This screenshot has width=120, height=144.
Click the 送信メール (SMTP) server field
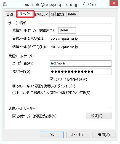[81, 47]
